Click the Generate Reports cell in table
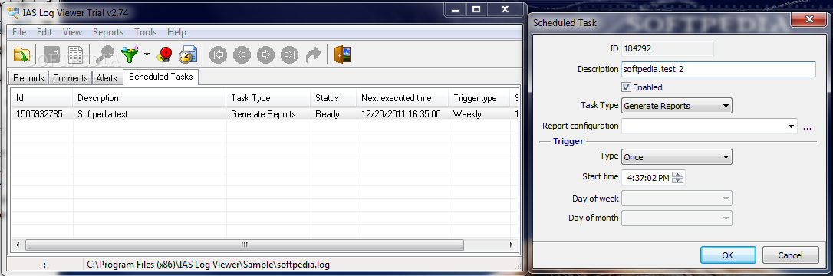833x276 pixels. pos(268,113)
